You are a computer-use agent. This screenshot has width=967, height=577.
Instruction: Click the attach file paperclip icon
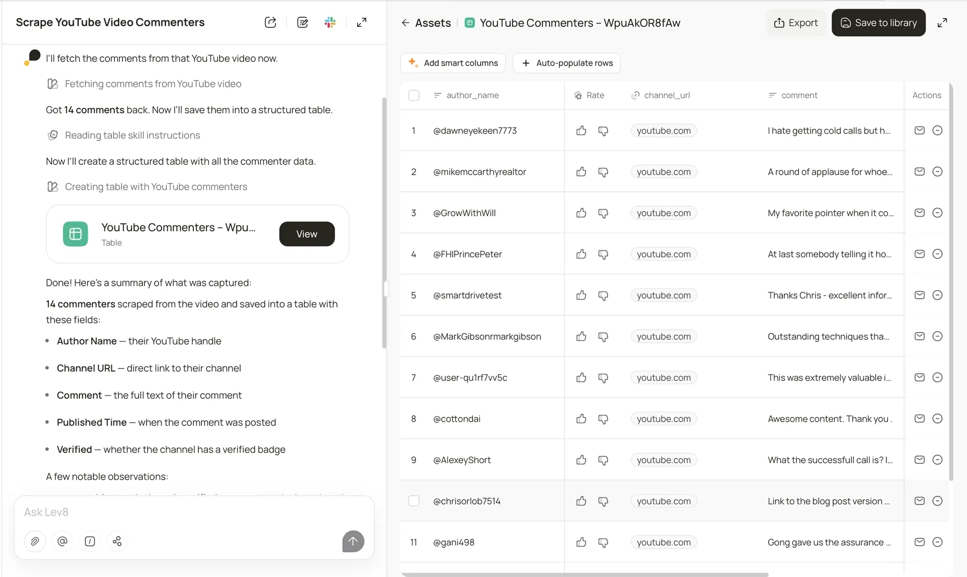(35, 541)
